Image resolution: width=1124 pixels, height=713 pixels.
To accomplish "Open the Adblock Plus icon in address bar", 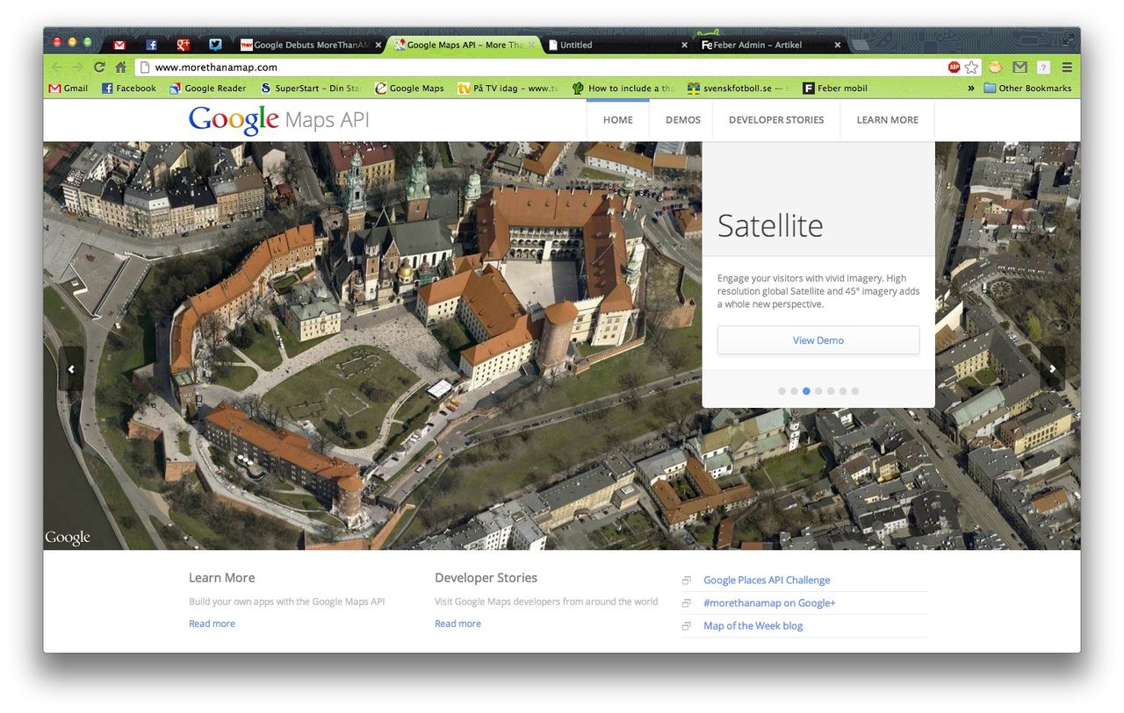I will click(x=954, y=67).
